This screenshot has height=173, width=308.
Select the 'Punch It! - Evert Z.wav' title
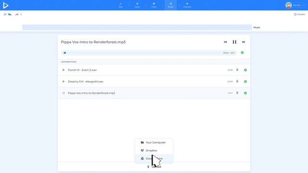click(x=82, y=70)
